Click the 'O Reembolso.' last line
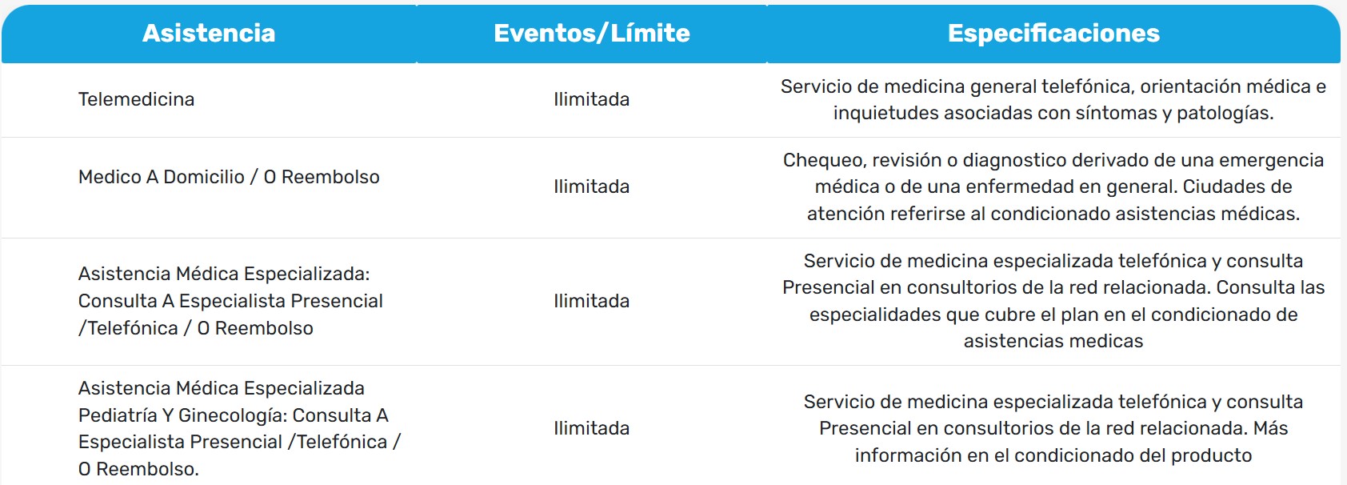Viewport: 1347px width, 485px height. pyautogui.click(x=138, y=469)
